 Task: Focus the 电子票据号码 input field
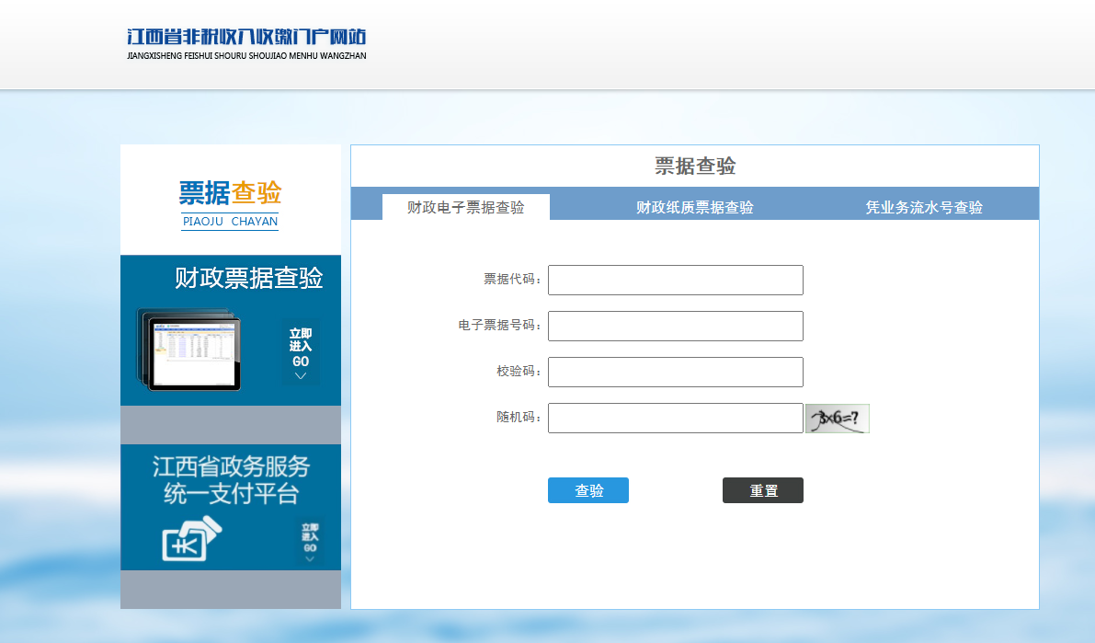[676, 327]
